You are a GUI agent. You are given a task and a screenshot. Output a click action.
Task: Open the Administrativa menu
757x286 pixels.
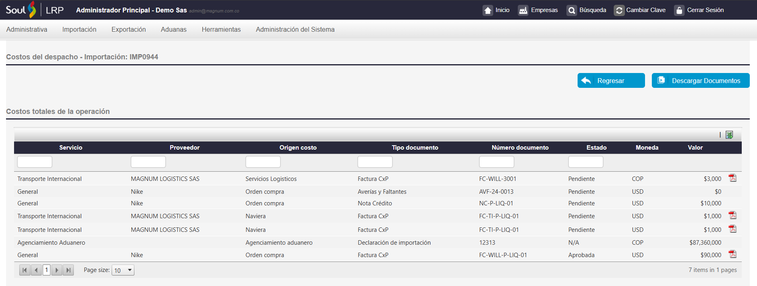coord(27,29)
